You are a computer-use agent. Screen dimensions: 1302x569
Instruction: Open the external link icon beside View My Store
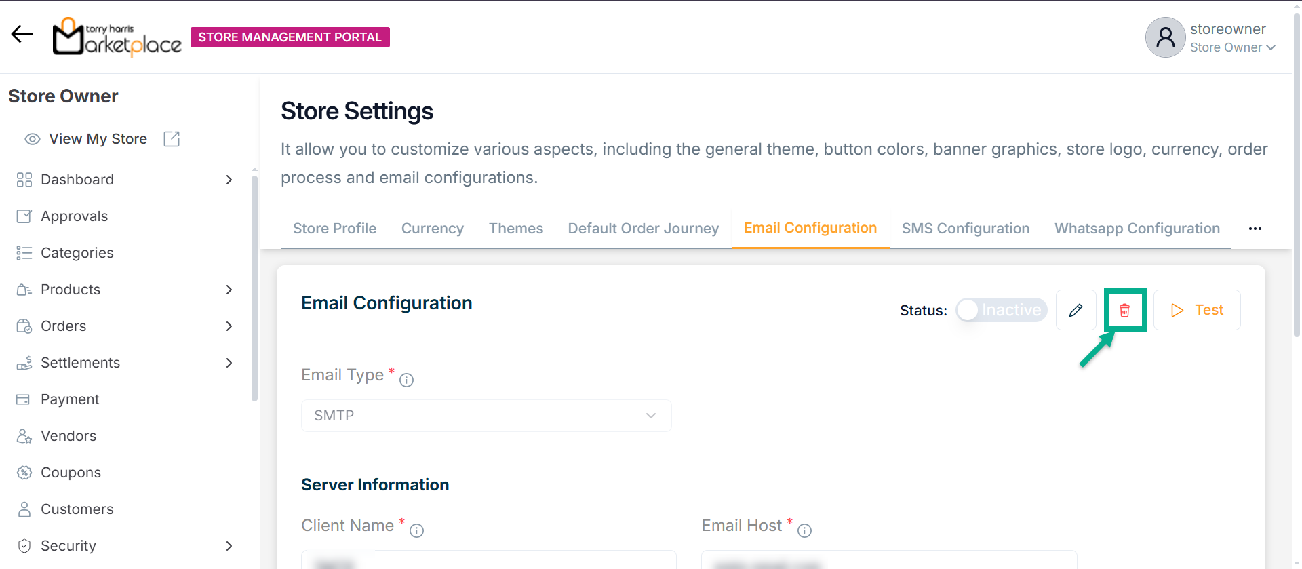click(172, 139)
